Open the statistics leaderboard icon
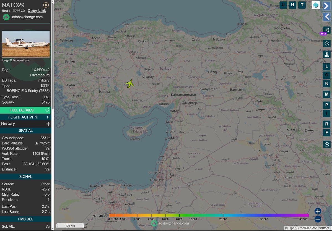 (x=327, y=54)
